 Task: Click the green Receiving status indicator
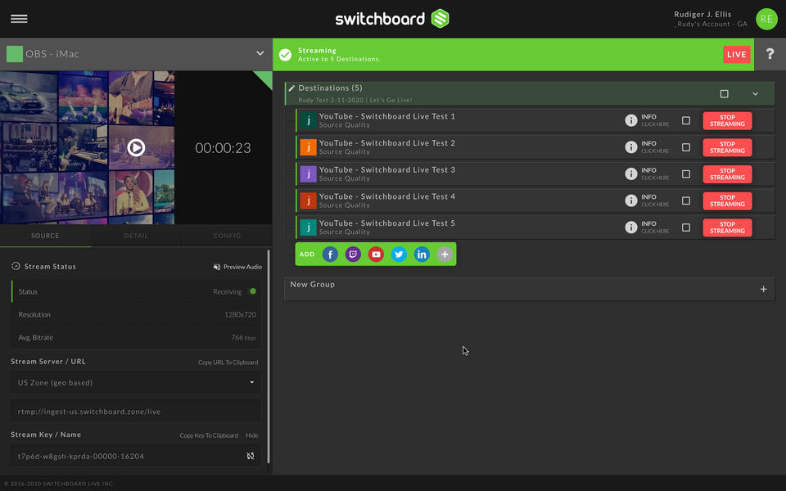253,291
